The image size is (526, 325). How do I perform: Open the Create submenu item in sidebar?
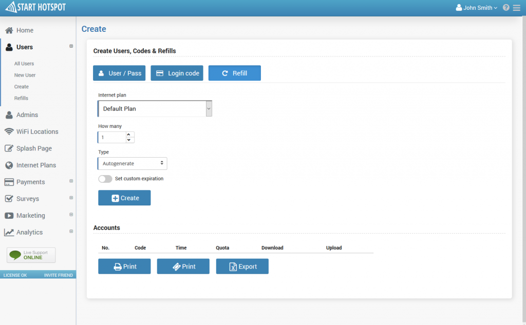(22, 87)
